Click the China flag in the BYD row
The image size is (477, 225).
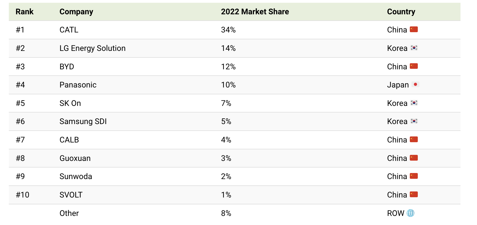[414, 66]
